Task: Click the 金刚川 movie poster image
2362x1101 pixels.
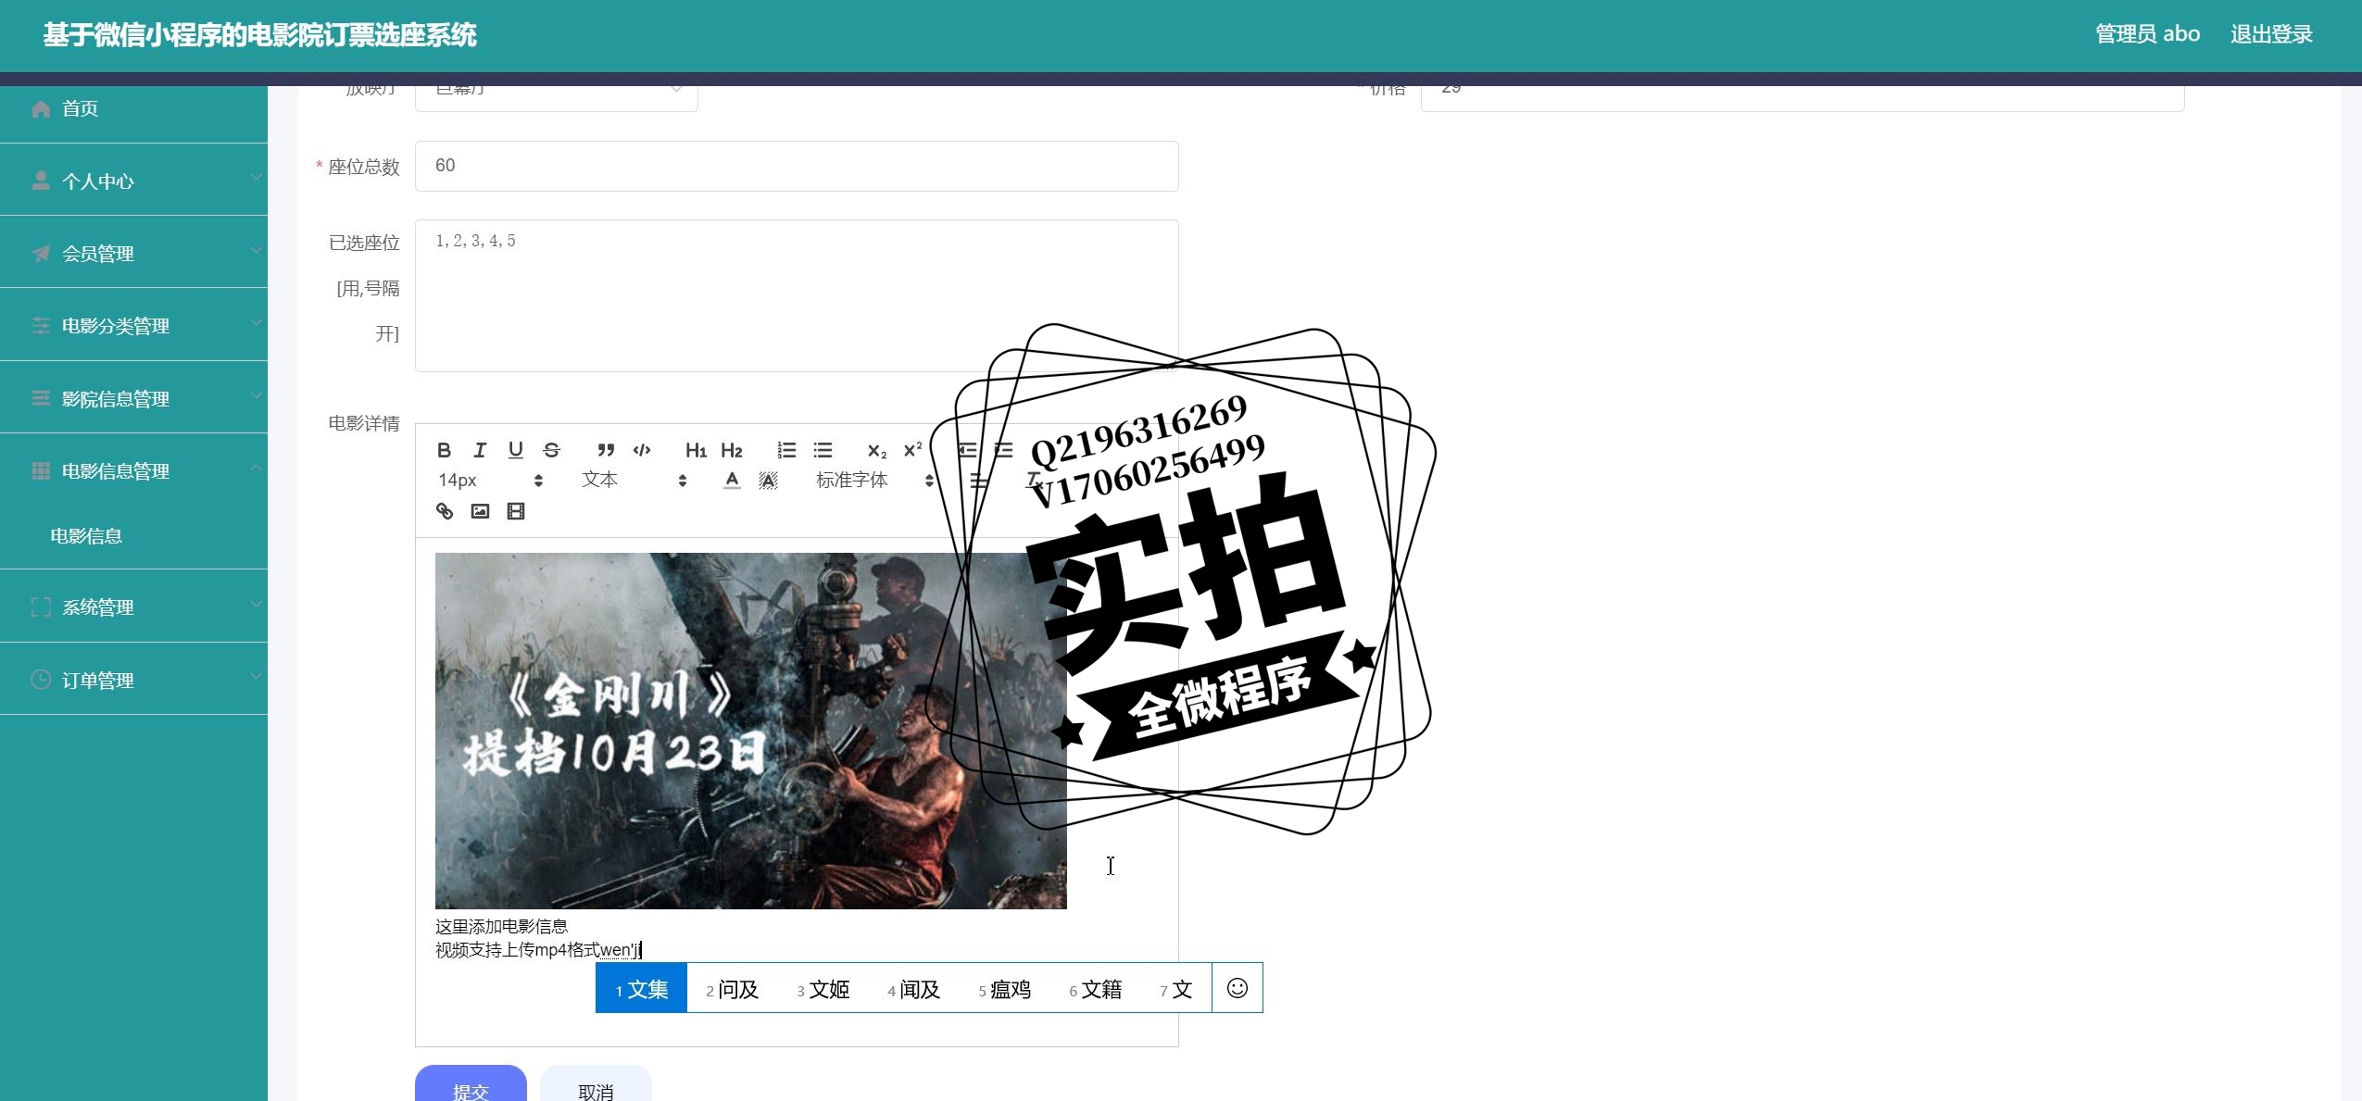Action: 750,731
